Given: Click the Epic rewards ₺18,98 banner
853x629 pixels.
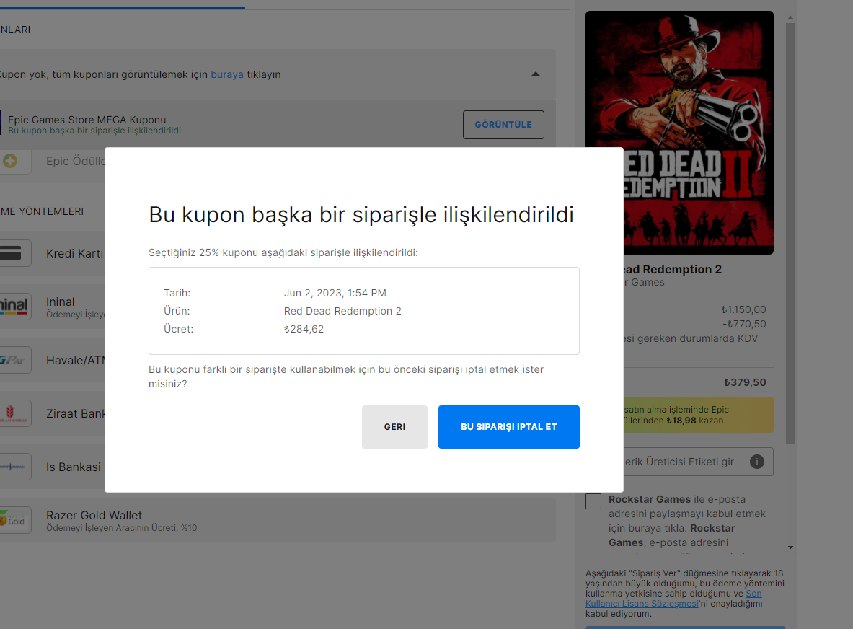Looking at the screenshot, I should (x=699, y=415).
